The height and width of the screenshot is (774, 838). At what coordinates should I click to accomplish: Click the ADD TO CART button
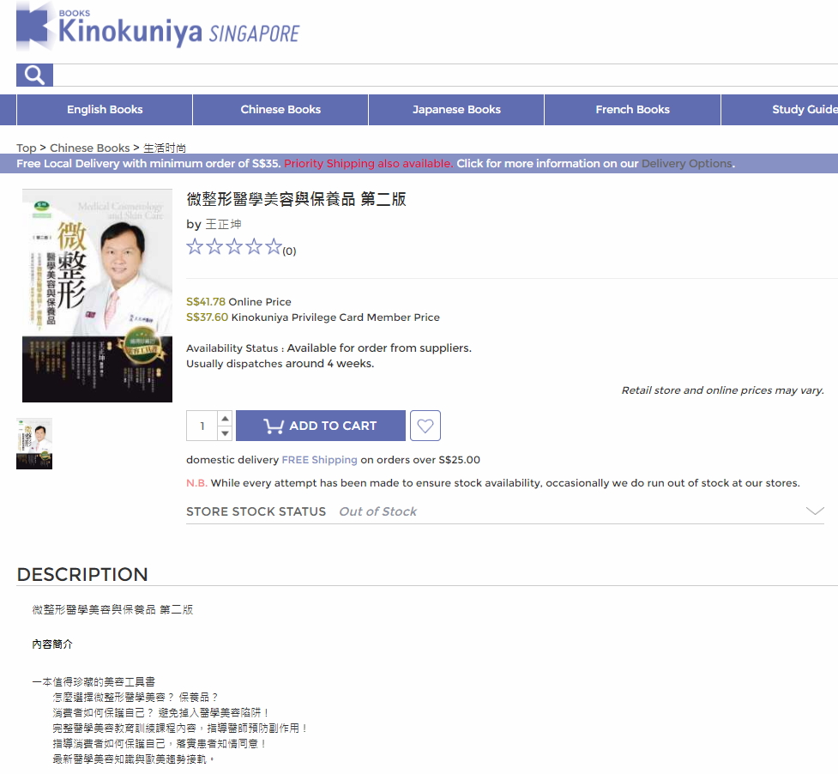coord(321,426)
